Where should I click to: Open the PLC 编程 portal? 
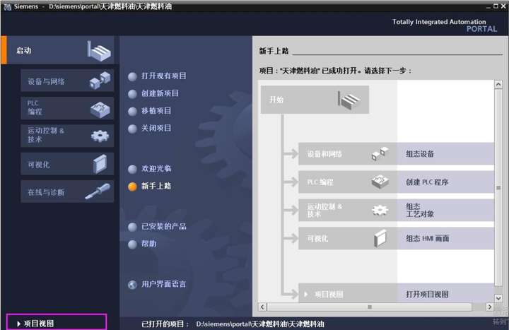67,108
